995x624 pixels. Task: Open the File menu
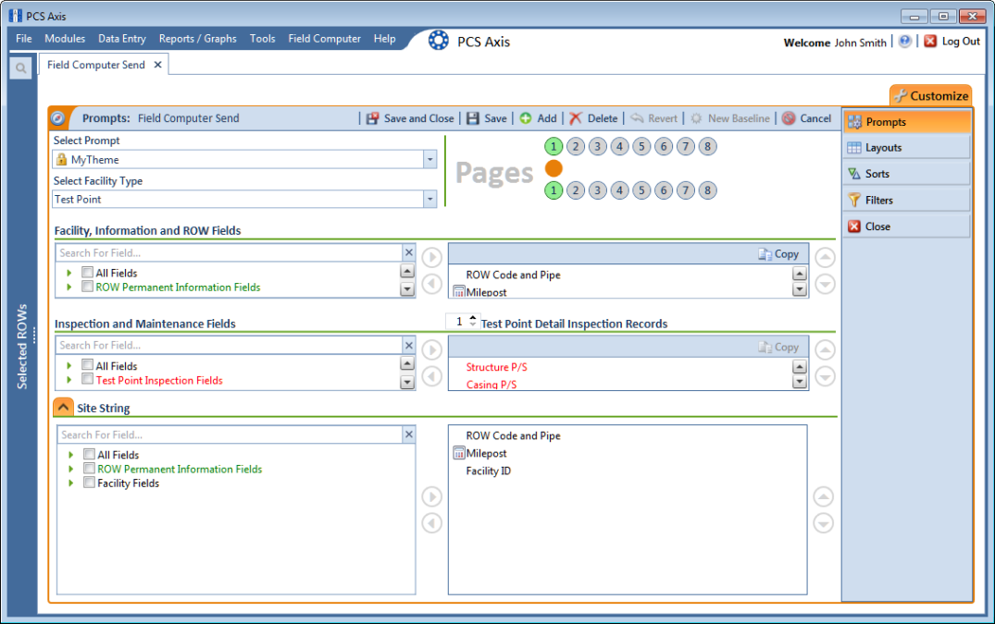(24, 39)
